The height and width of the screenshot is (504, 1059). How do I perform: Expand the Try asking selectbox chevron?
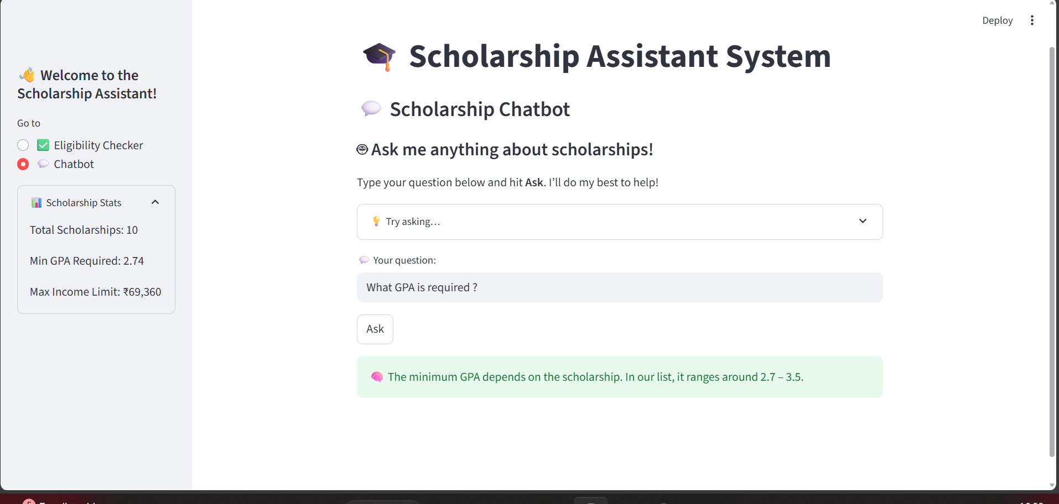pyautogui.click(x=862, y=221)
